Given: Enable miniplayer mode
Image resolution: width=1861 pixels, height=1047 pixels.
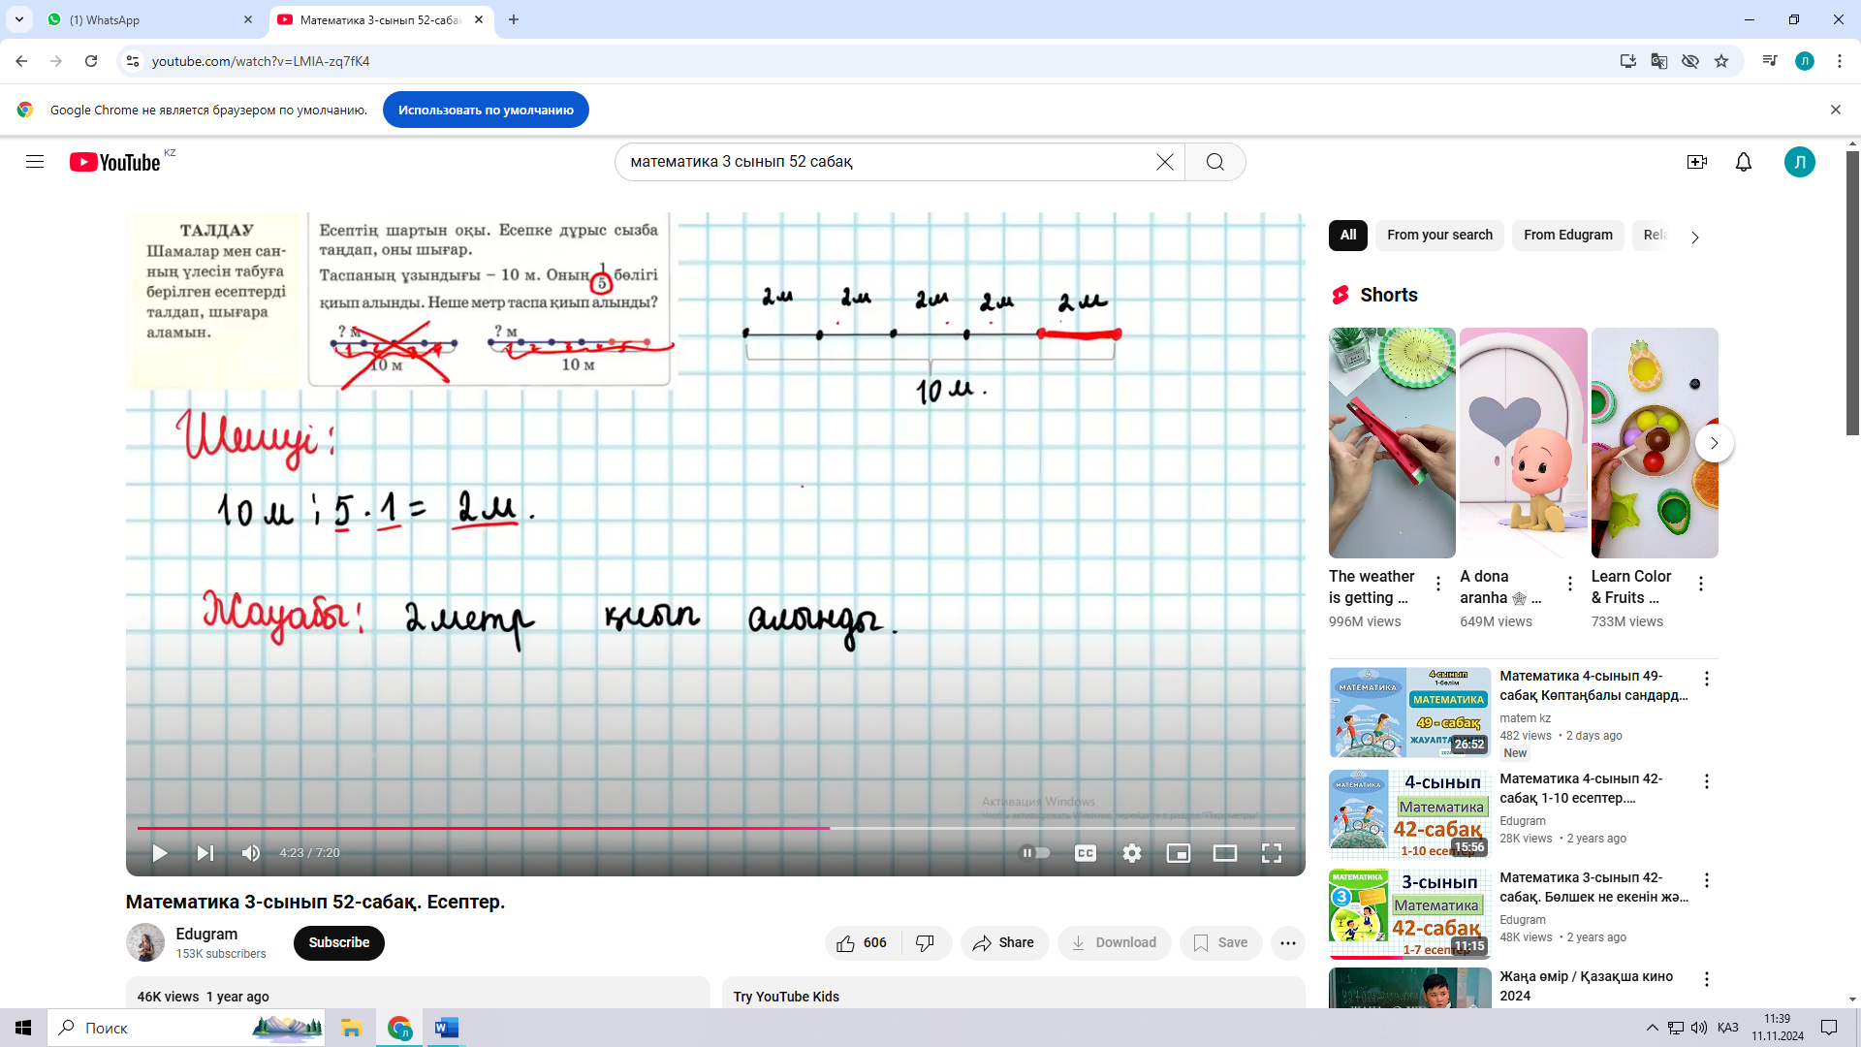Looking at the screenshot, I should coord(1178,853).
